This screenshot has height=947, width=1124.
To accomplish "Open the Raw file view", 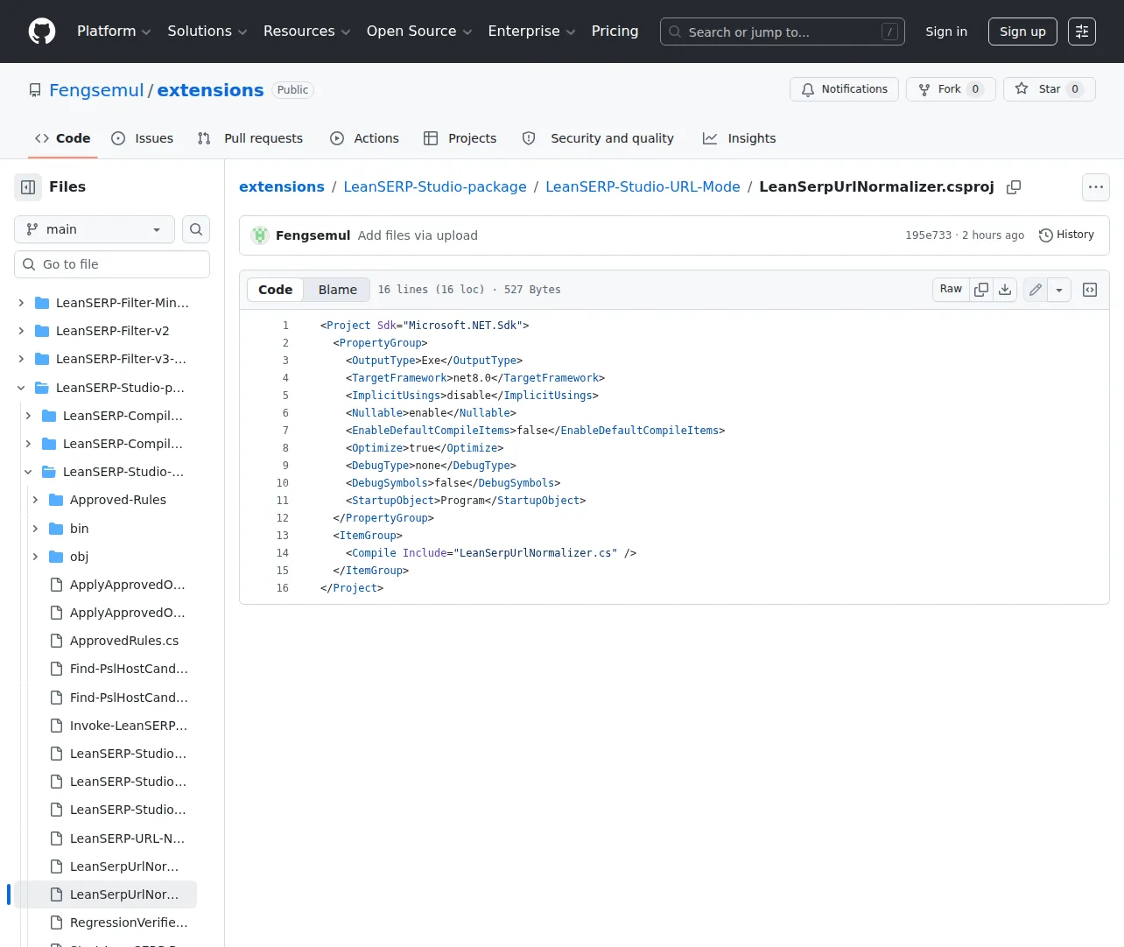I will [951, 290].
